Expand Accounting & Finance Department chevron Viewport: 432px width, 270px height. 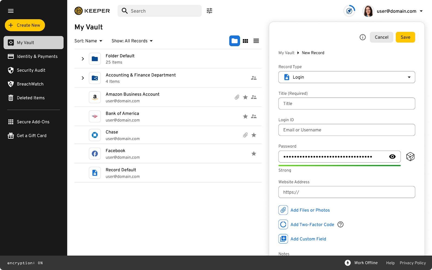[x=83, y=78]
